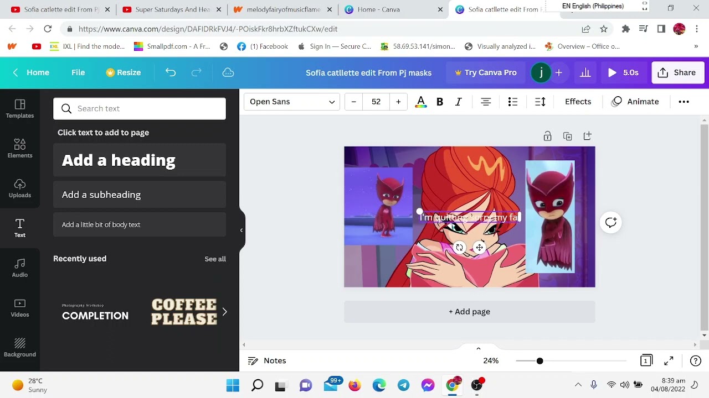
Task: Open the Share menu
Action: 677,72
